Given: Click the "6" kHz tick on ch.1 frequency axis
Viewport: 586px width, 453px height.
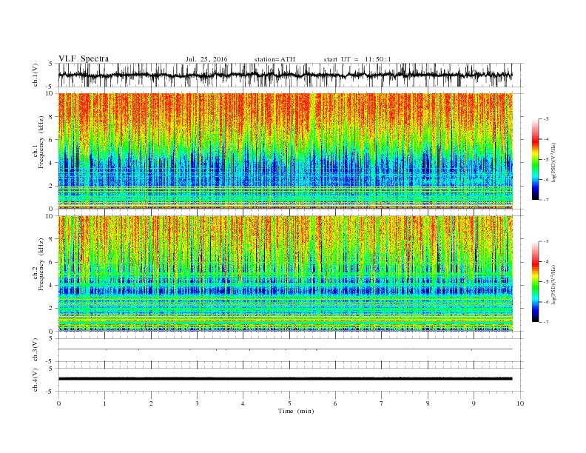Looking at the screenshot, I should coord(51,140).
